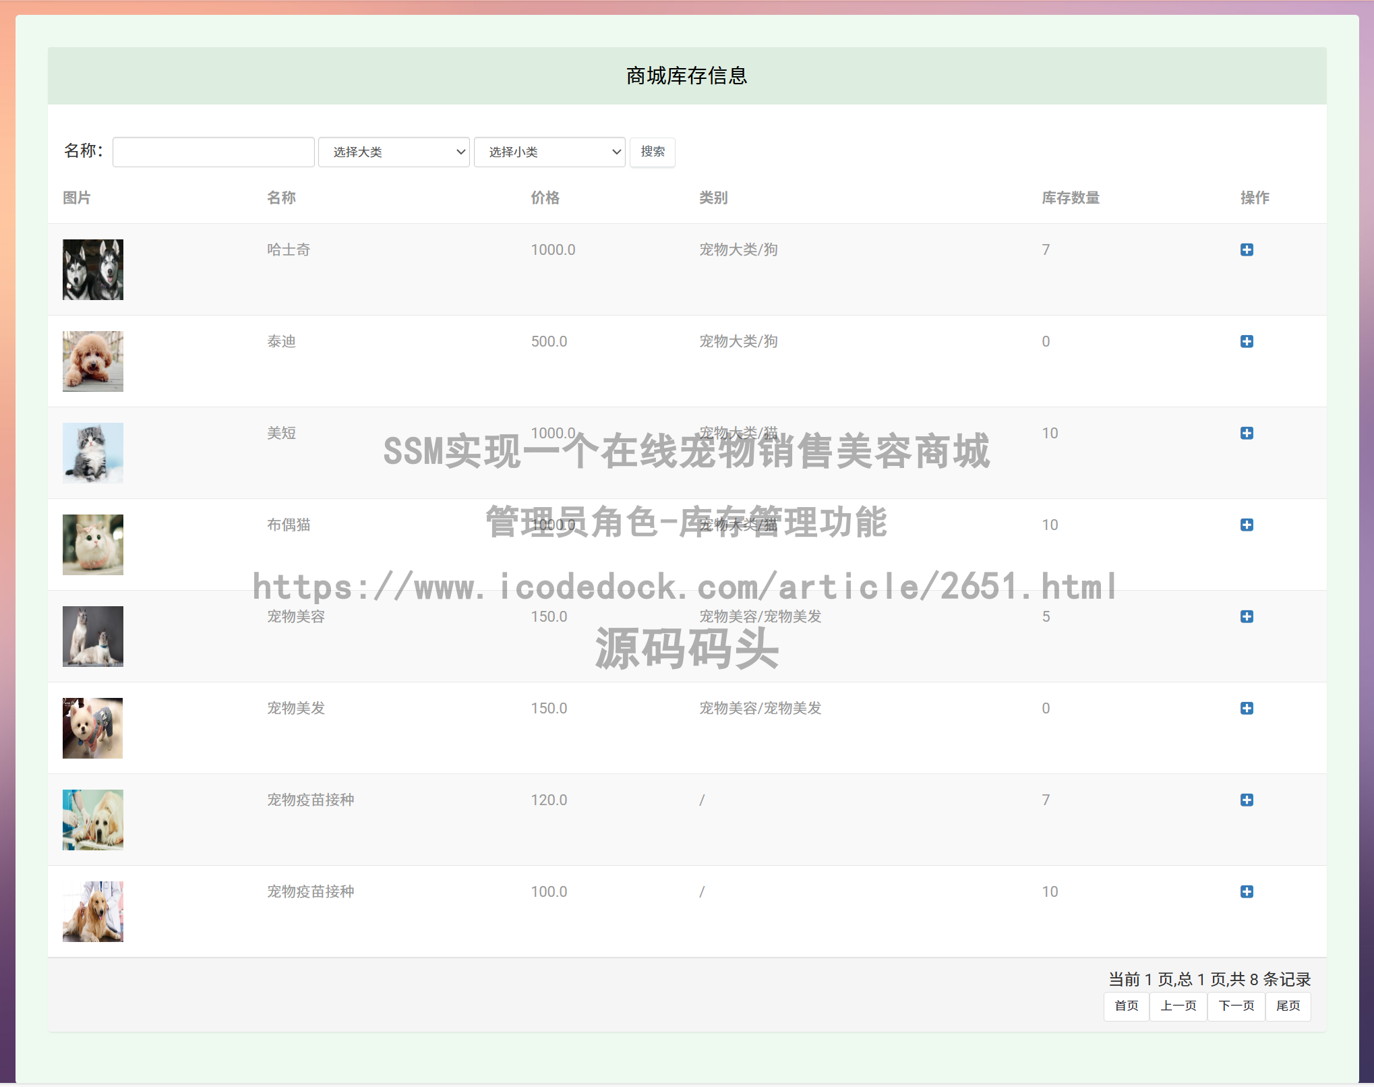Click the add stock icon for 宠物美容
This screenshot has width=1374, height=1087.
1247,616
